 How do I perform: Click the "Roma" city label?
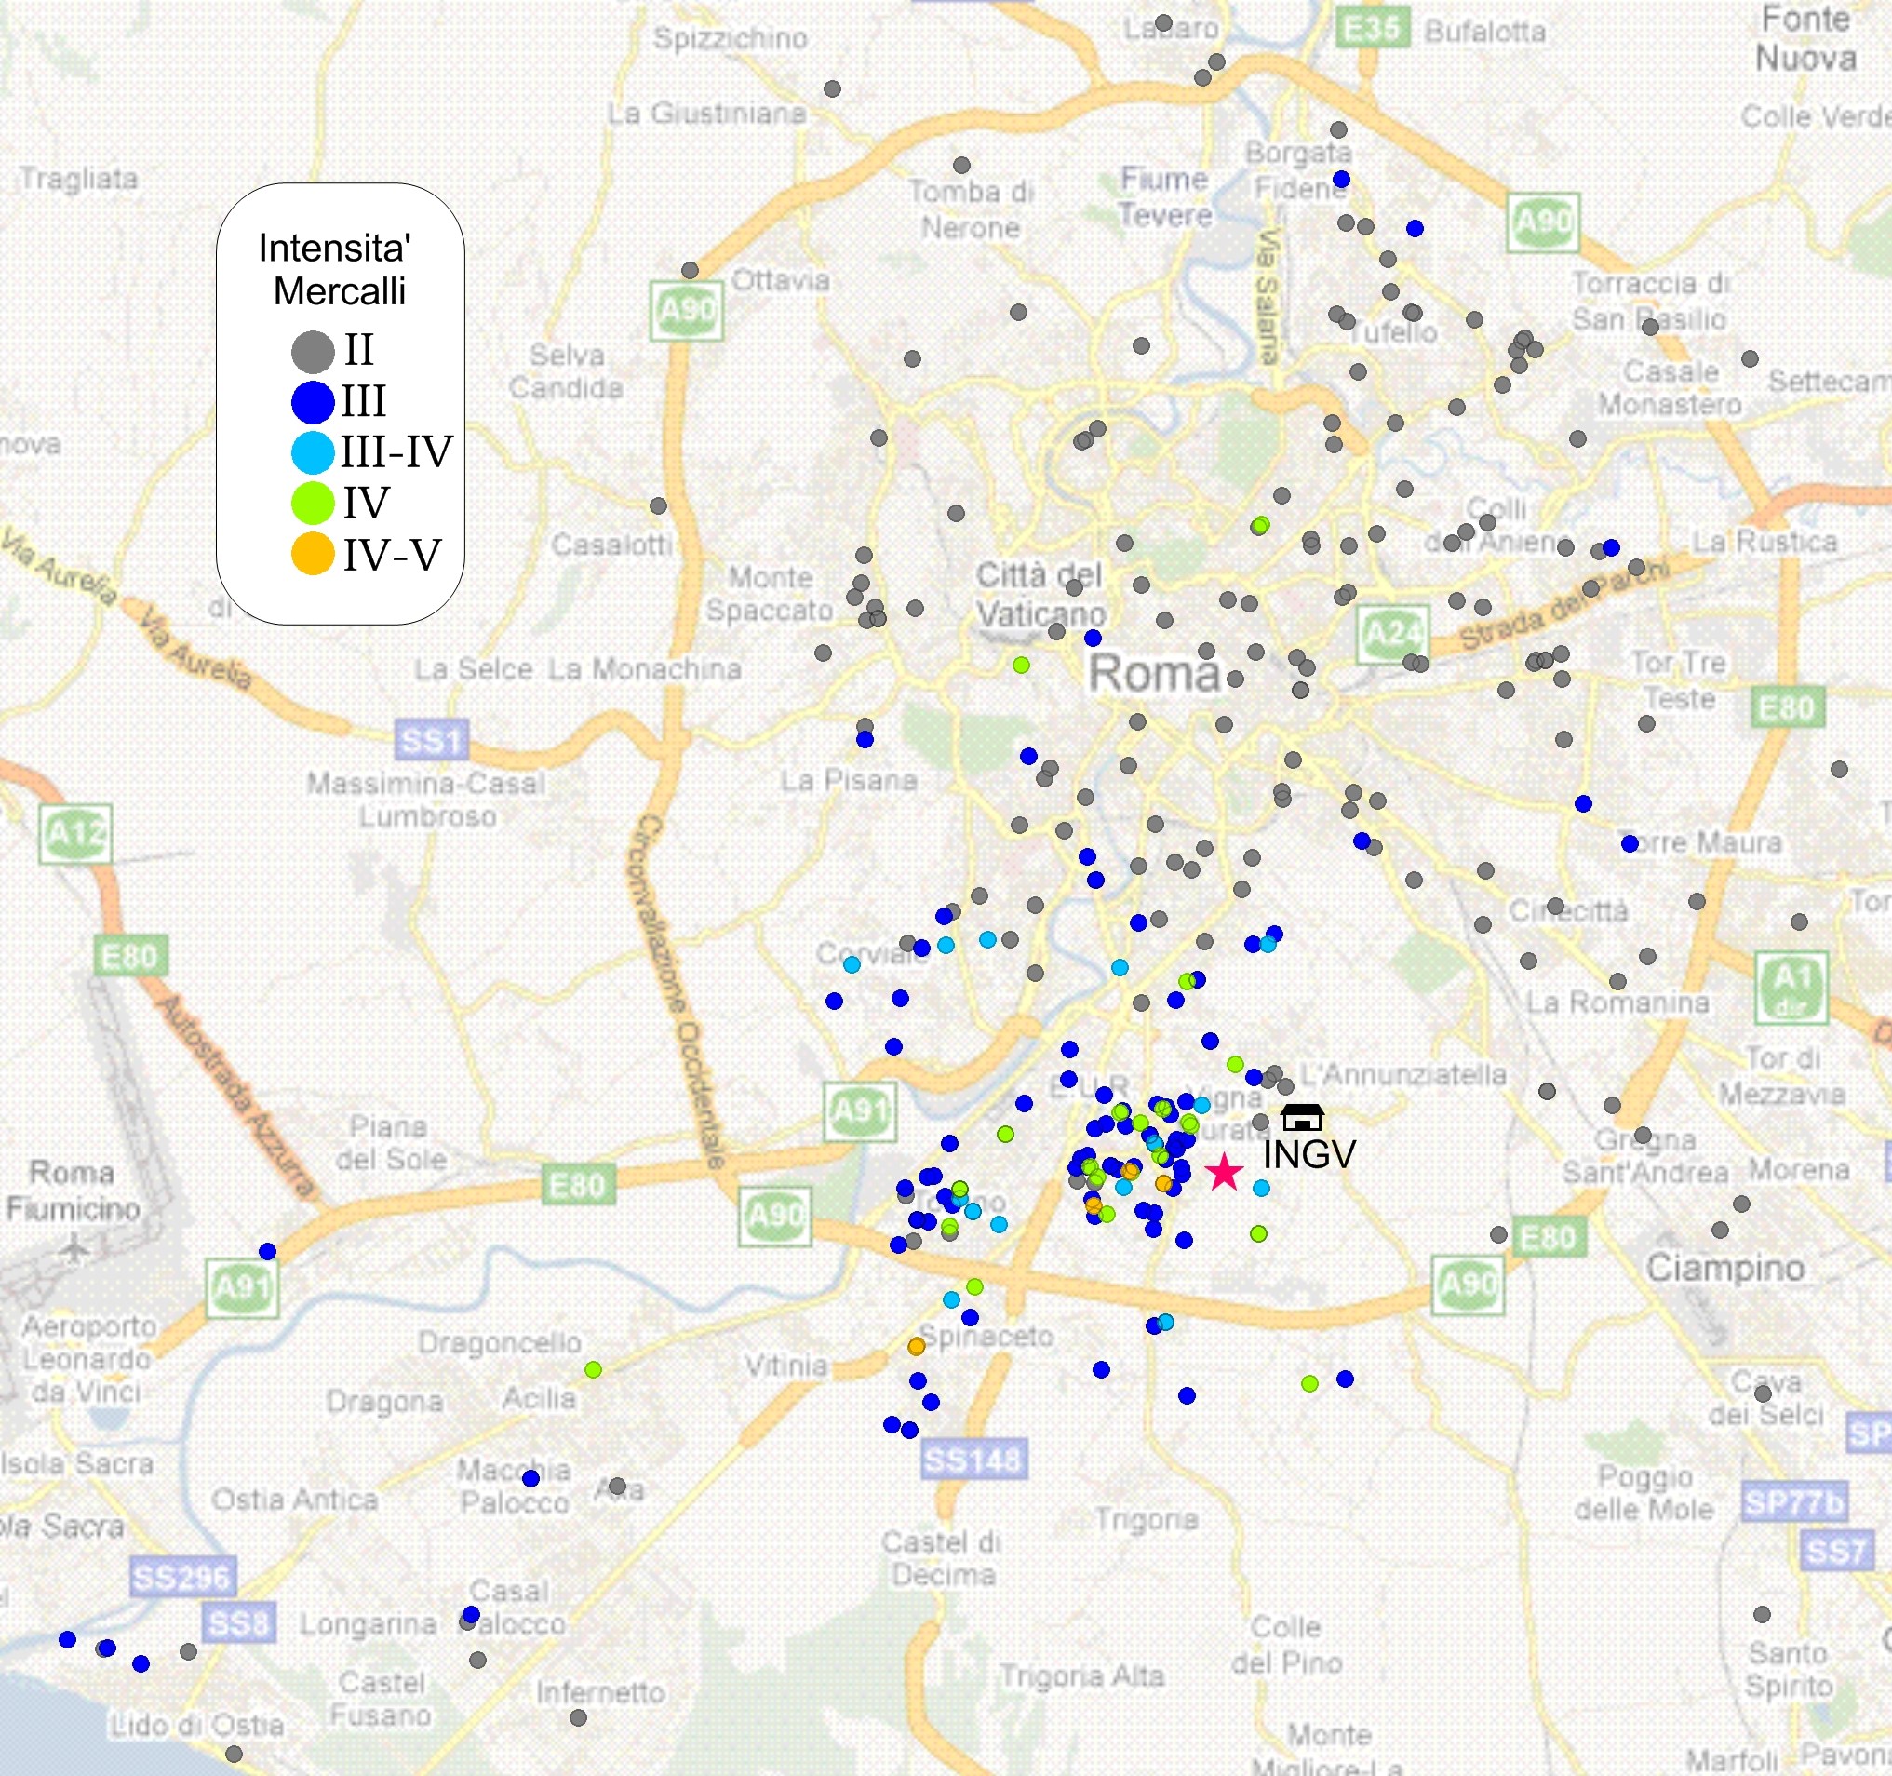pyautogui.click(x=1154, y=674)
